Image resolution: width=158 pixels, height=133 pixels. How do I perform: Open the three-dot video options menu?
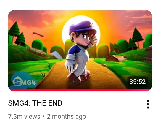[148, 104]
